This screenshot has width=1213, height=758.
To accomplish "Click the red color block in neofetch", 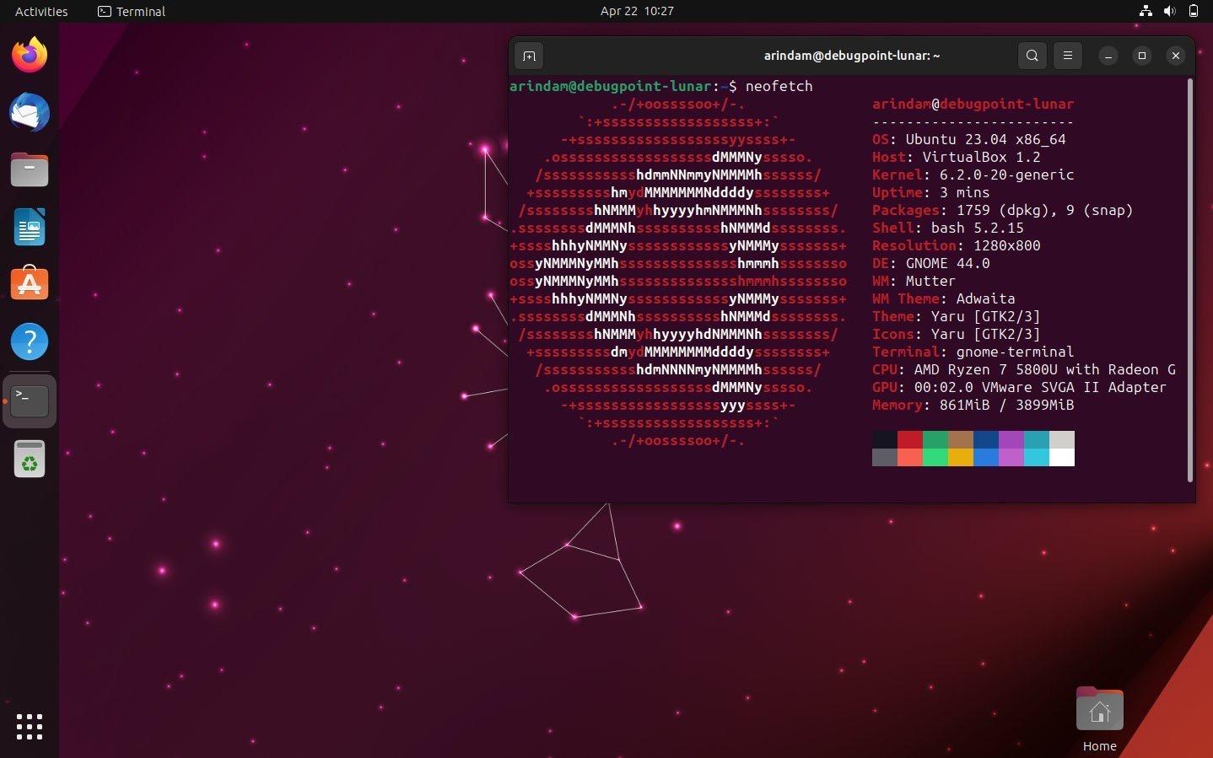I will click(x=910, y=439).
